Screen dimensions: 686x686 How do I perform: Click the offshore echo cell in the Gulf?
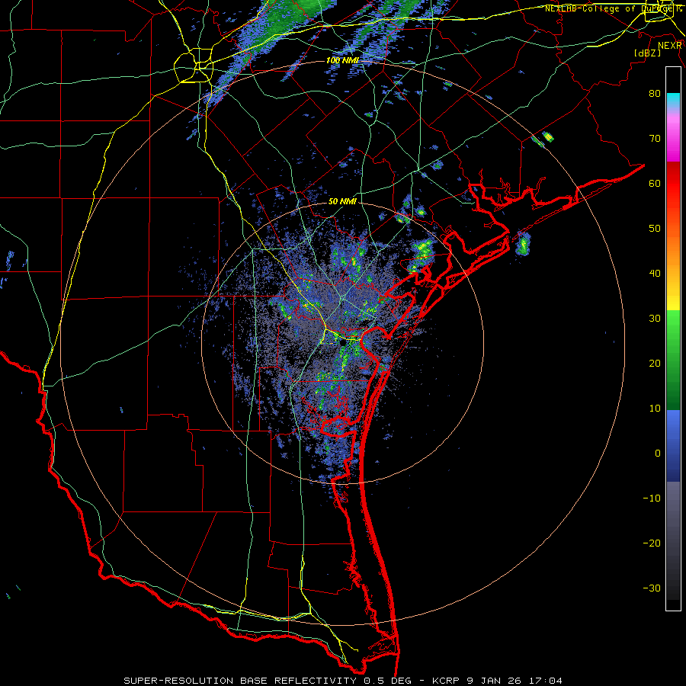click(523, 243)
